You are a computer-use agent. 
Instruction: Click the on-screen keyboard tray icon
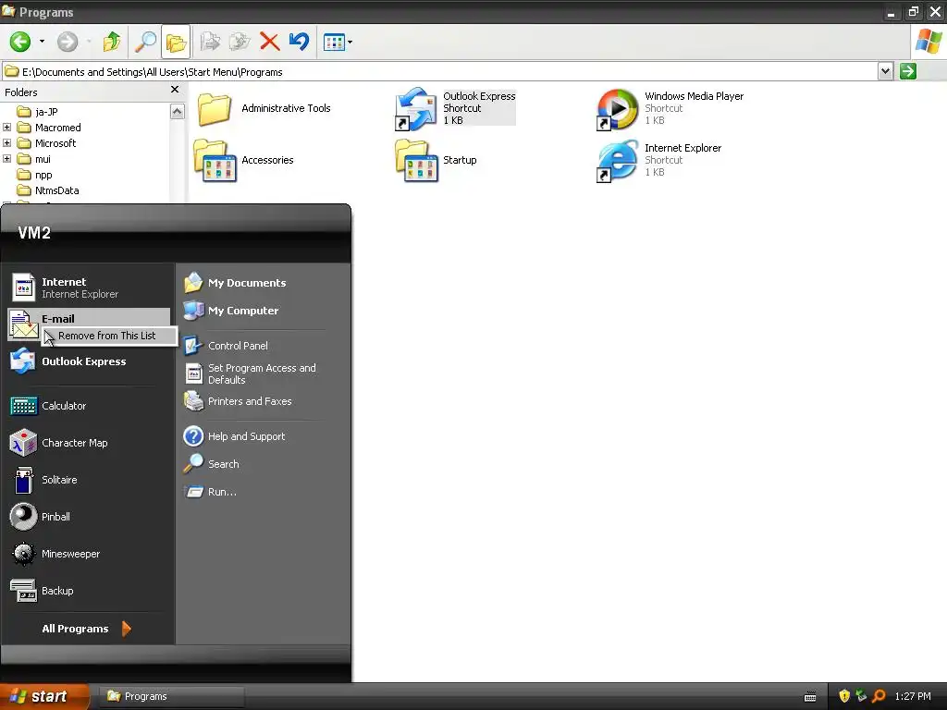[x=810, y=697]
